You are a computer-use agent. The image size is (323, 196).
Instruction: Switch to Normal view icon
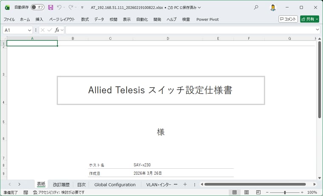click(235, 193)
